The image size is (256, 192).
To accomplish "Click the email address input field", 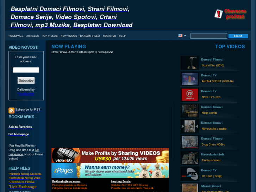I will [x=26, y=70].
